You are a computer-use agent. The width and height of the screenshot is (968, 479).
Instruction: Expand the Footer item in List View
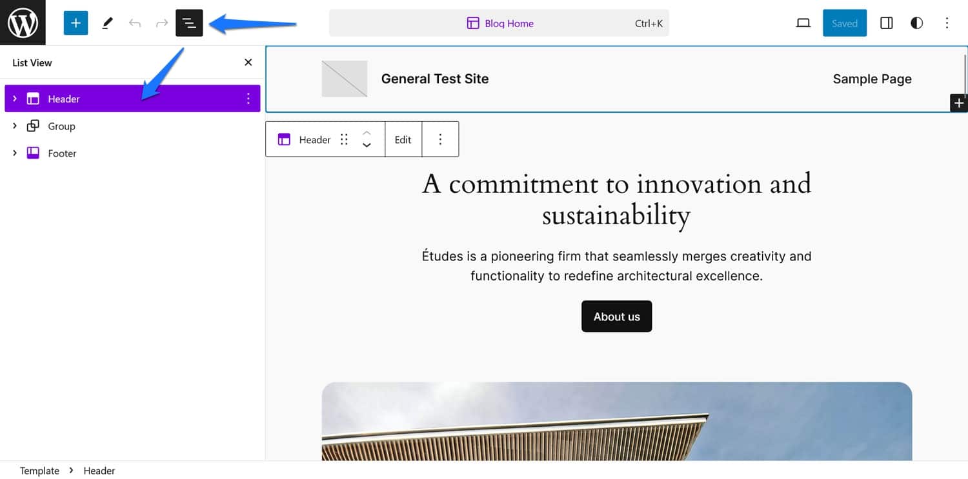(15, 153)
